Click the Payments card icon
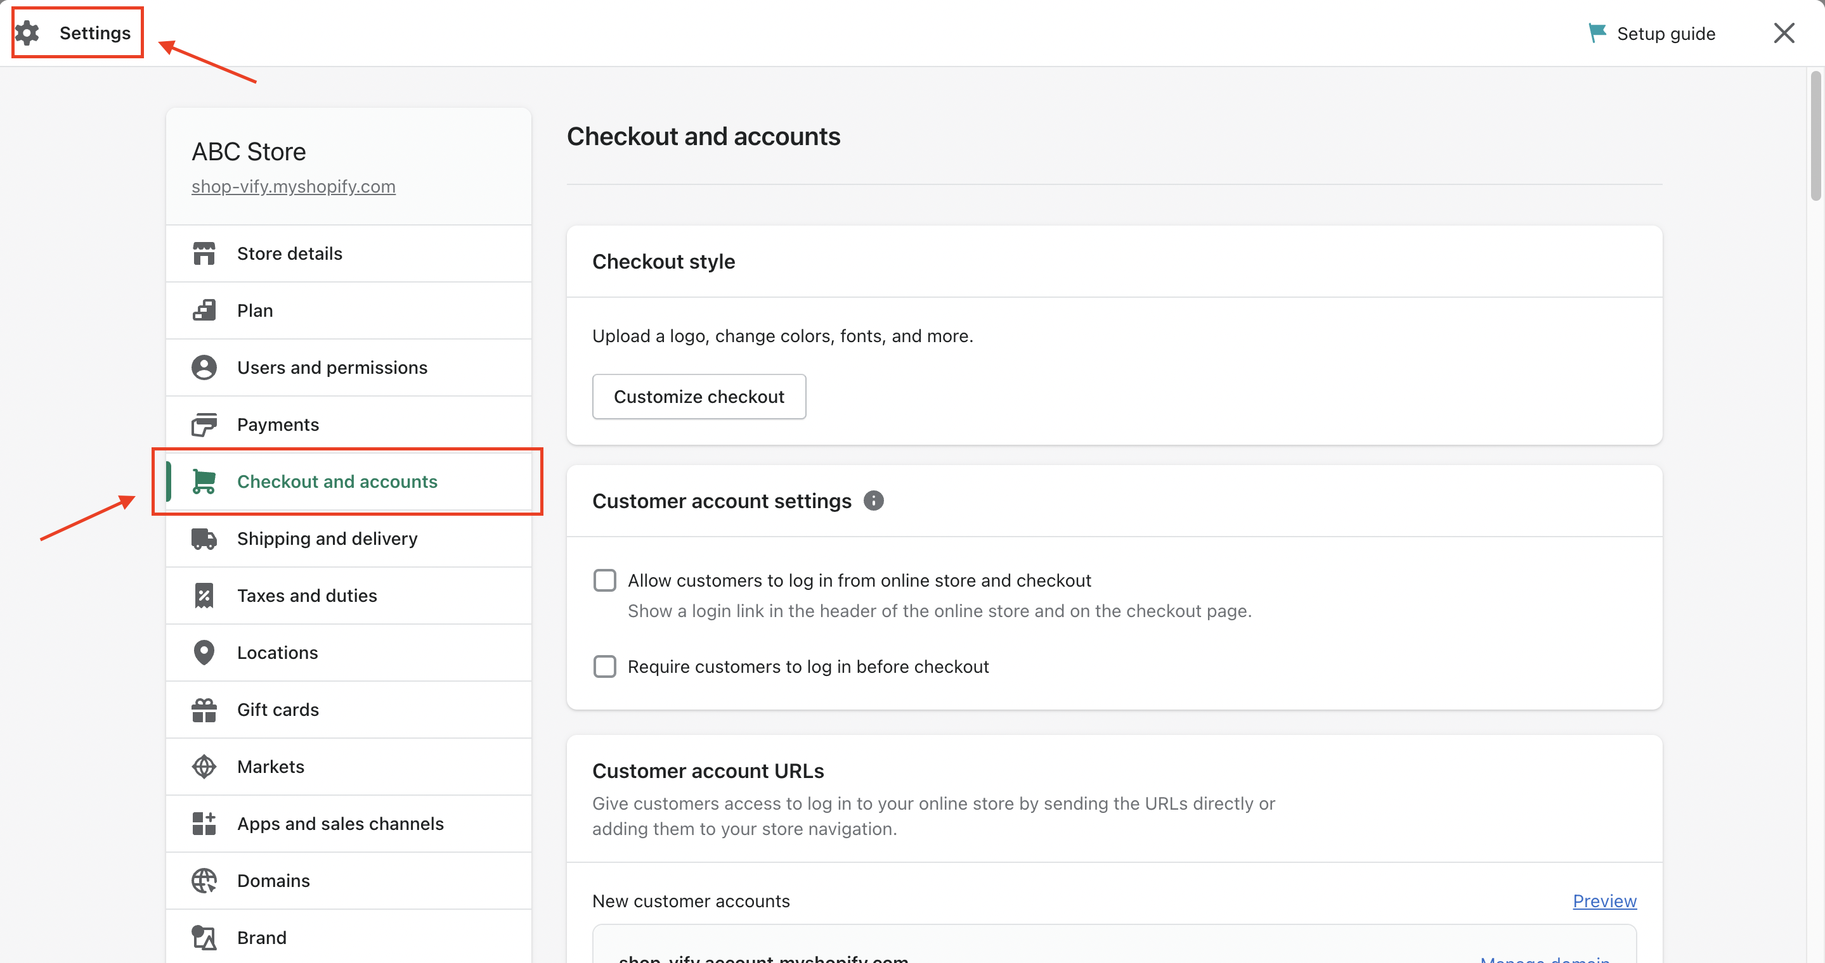The image size is (1825, 963). pos(204,424)
